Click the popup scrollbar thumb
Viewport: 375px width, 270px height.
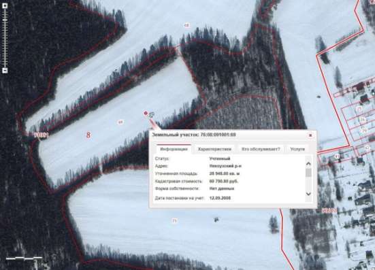308,173
